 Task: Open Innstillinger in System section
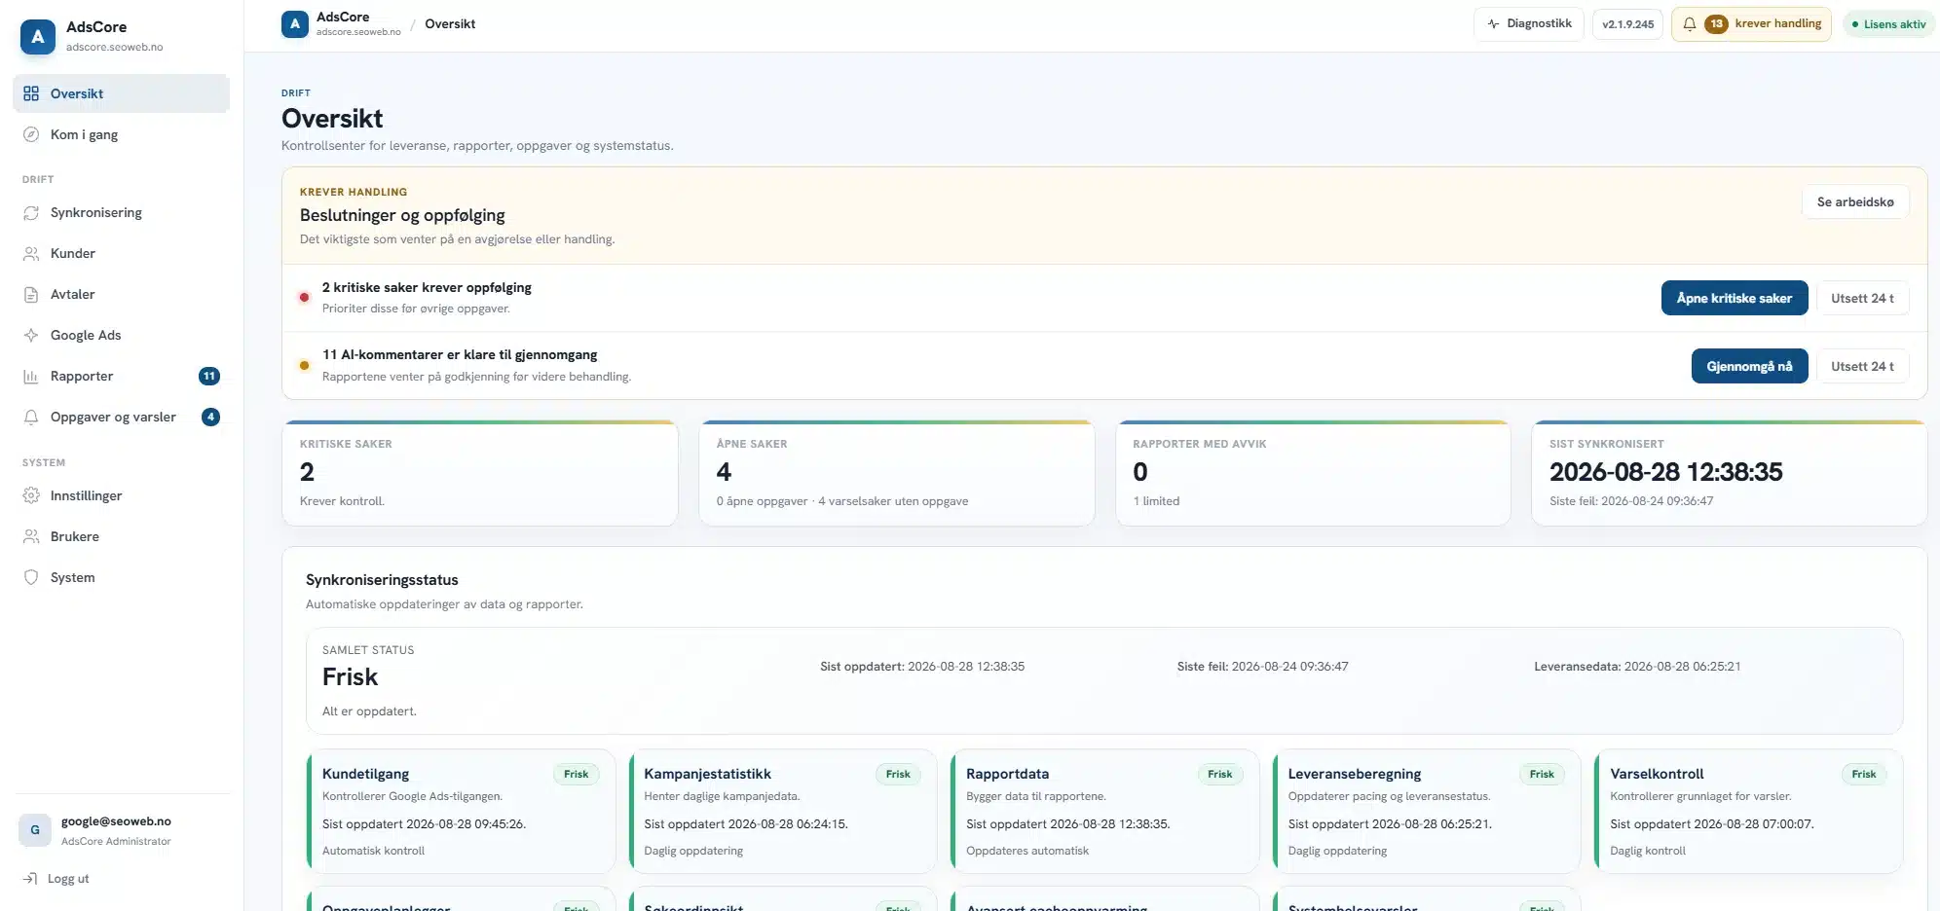click(x=122, y=495)
